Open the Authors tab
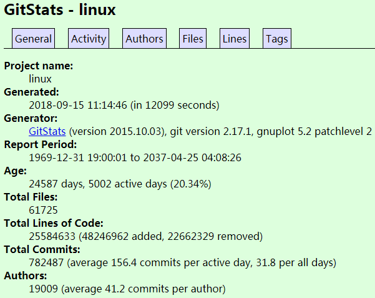This screenshot has height=298, width=375. click(144, 39)
